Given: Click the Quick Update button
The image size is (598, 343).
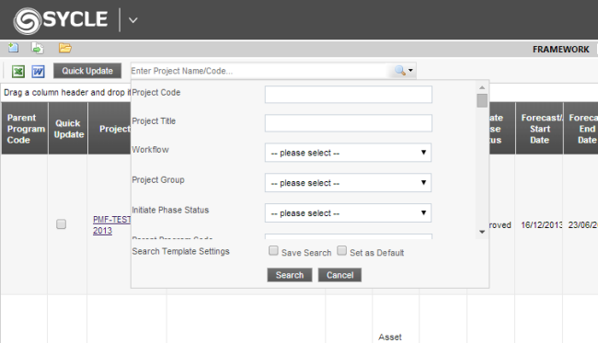Looking at the screenshot, I should 87,71.
